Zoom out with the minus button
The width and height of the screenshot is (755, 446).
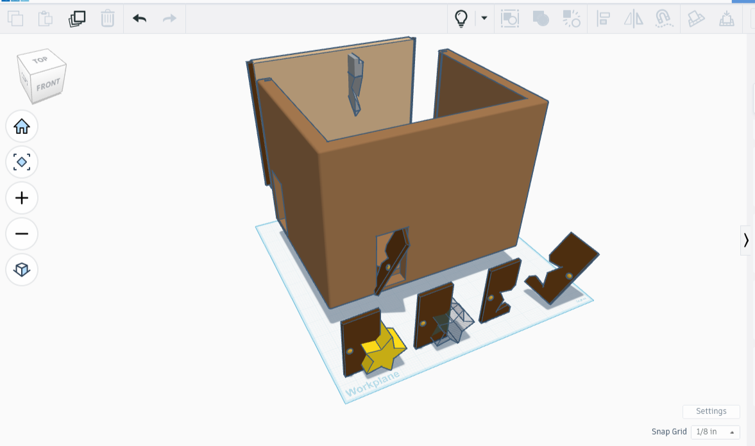22,234
